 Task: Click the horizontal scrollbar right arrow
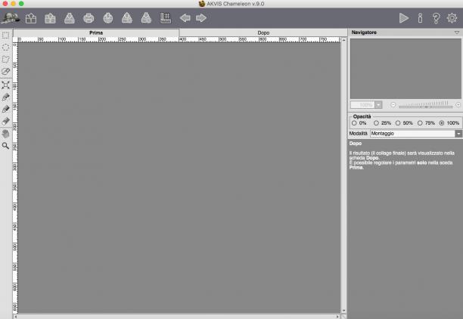(x=337, y=317)
